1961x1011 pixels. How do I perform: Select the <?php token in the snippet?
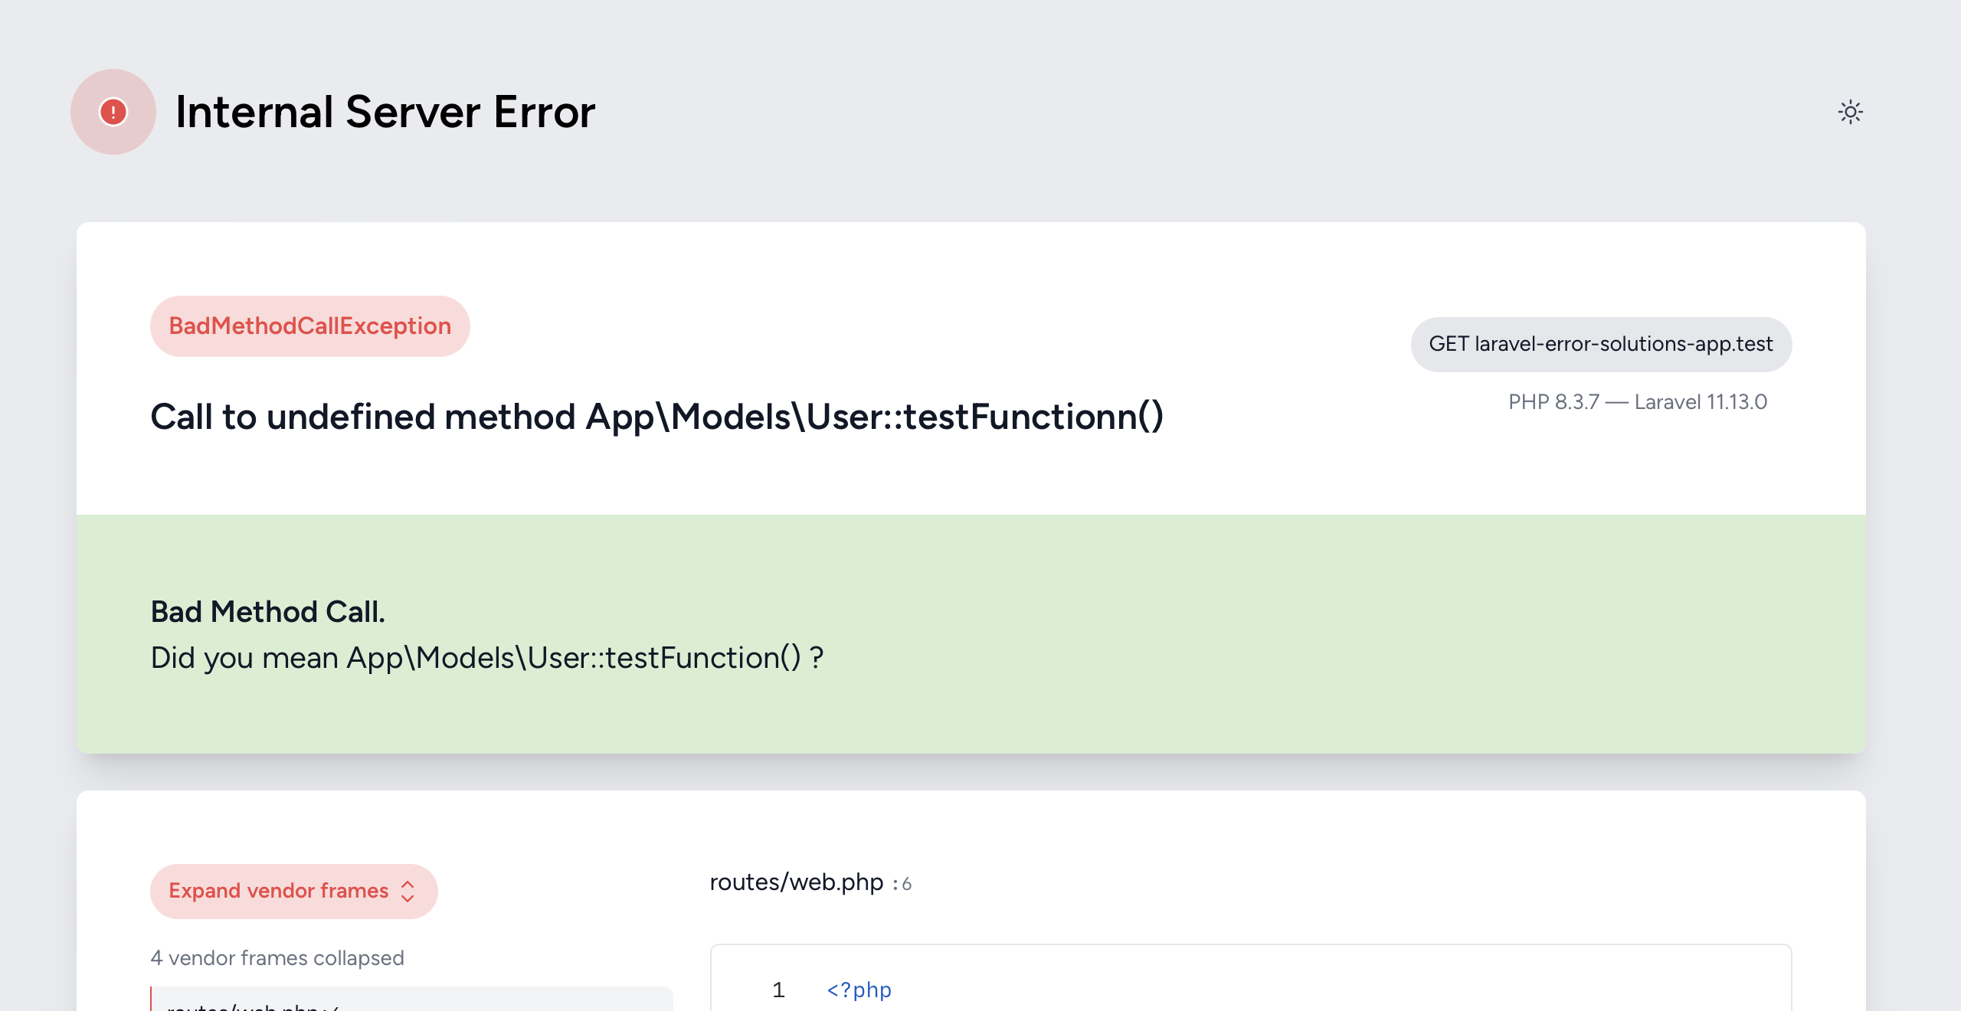[857, 990]
